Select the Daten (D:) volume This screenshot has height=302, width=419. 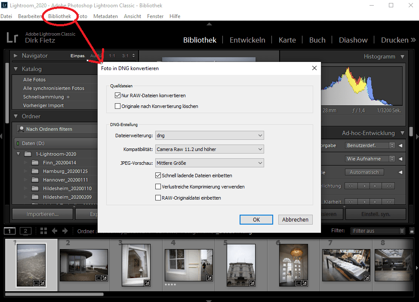[55, 143]
